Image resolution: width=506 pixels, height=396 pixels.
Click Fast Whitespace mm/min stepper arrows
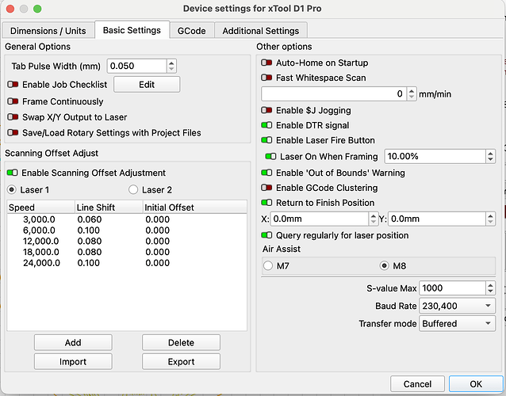[x=412, y=93]
